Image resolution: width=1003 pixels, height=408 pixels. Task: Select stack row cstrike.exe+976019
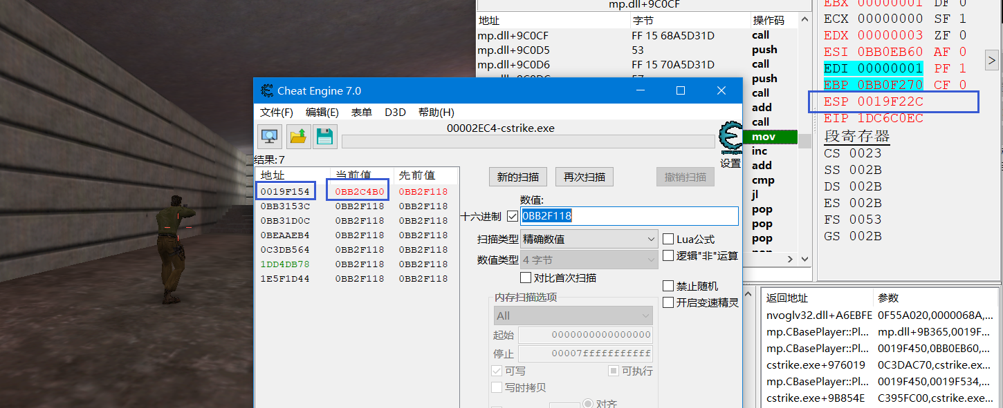pos(880,365)
